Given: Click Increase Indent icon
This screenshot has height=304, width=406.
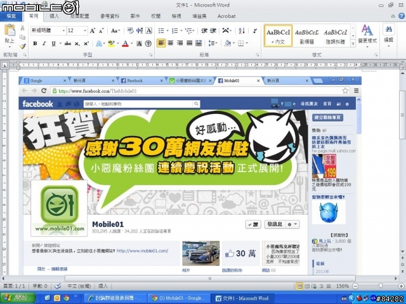Looking at the screenshot, I should coord(213,31).
